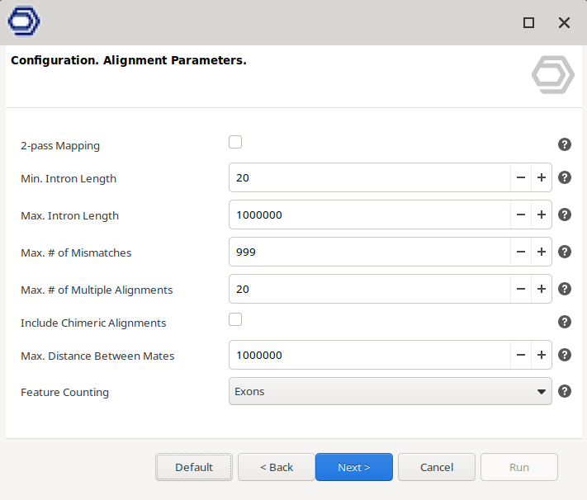This screenshot has width=587, height=500.
Task: Enable the 2-pass Mapping checkbox
Action: 235,142
